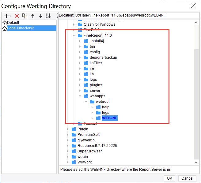Screen dimensions: 201x183
Task: Click the qiyeweixin folder icon
Action: tap(74, 140)
